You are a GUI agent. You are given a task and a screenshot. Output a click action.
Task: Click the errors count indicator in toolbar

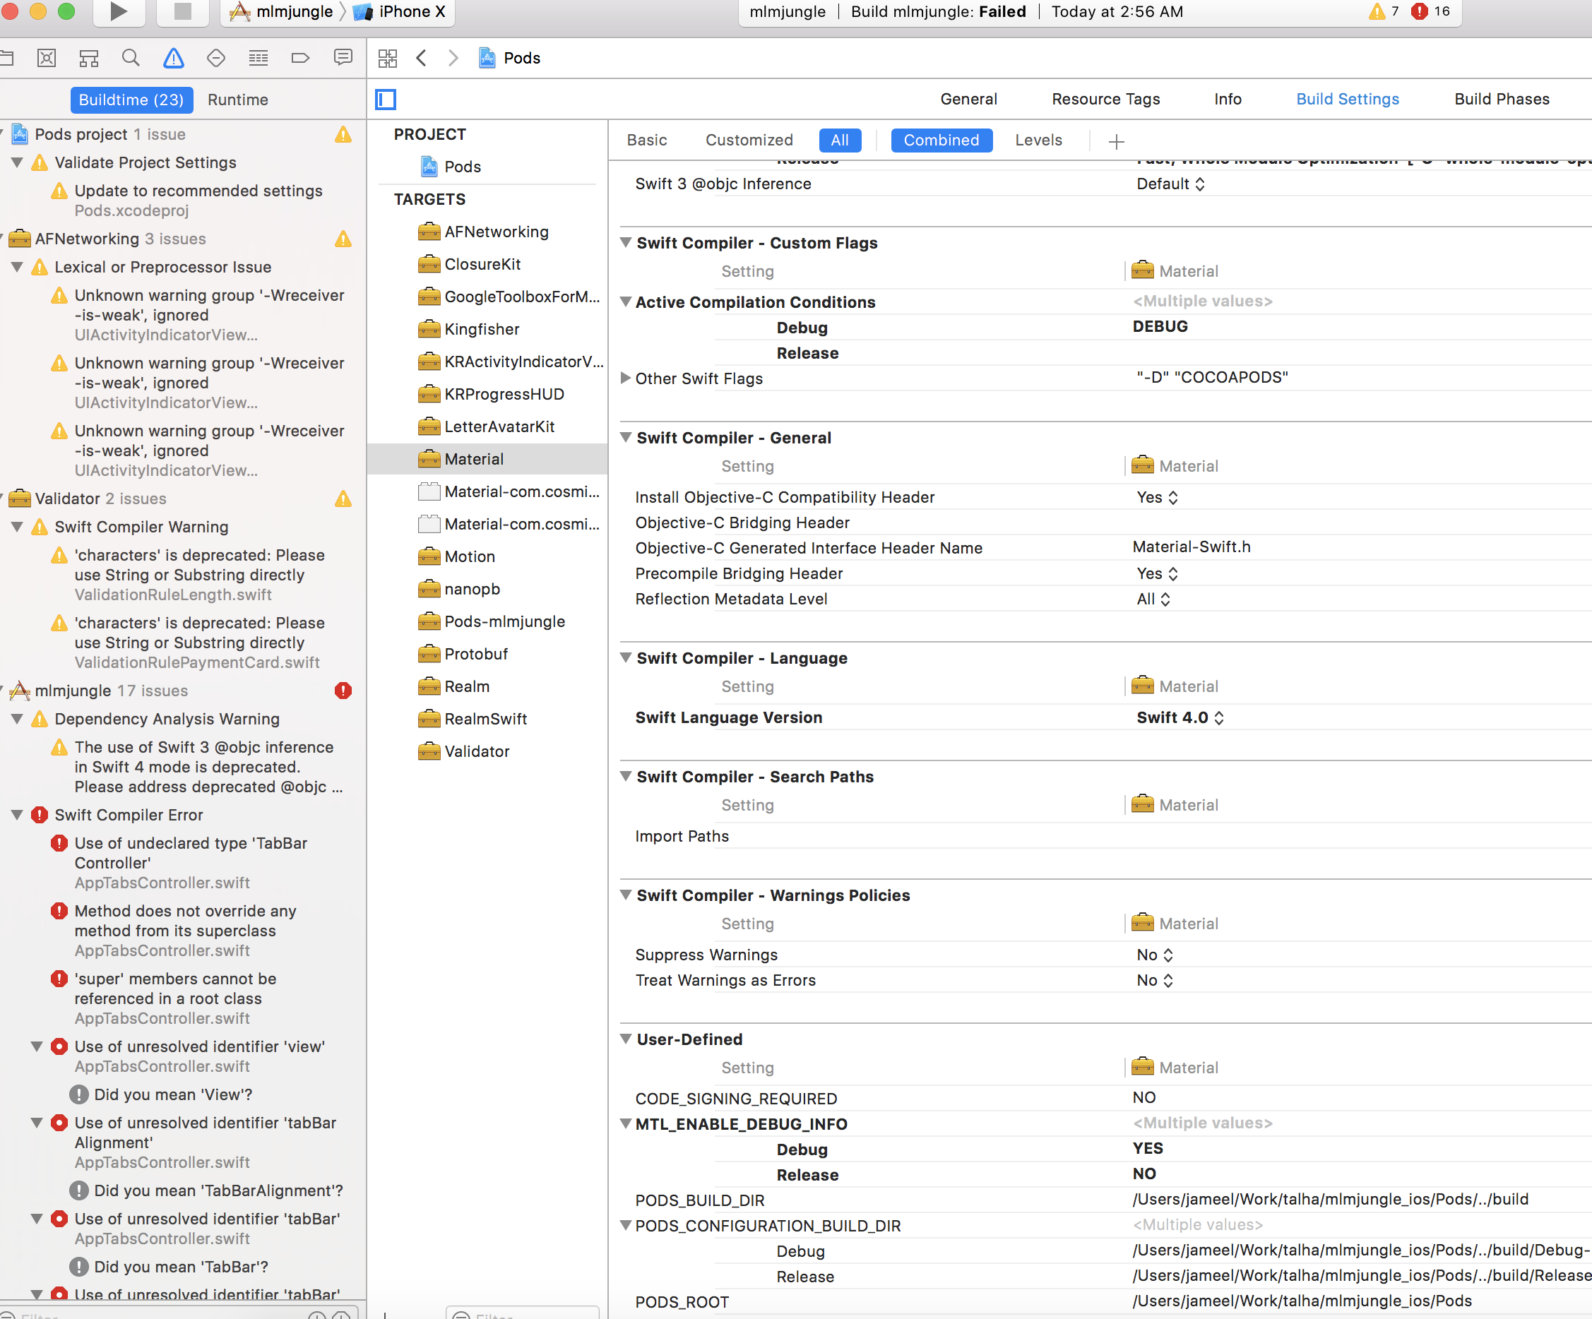point(1430,11)
